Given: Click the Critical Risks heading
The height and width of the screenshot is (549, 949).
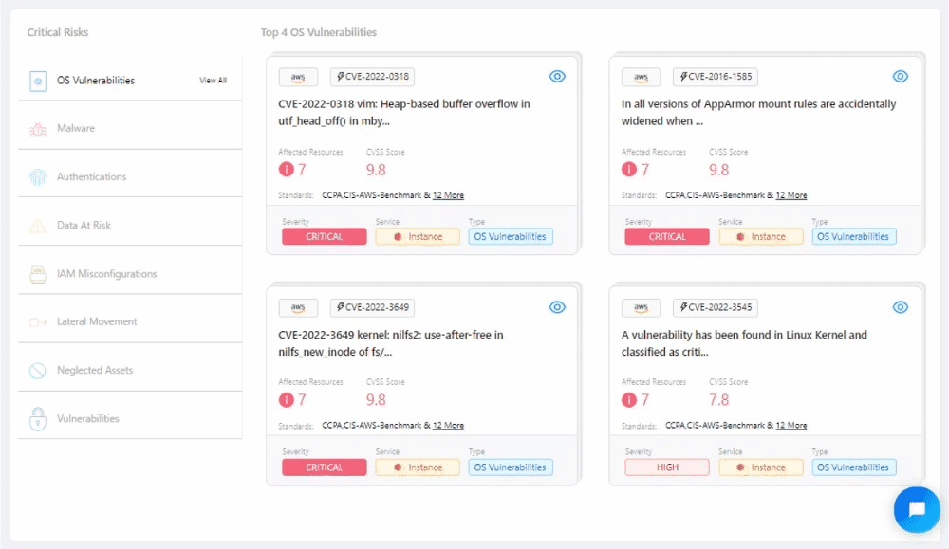Looking at the screenshot, I should [58, 32].
